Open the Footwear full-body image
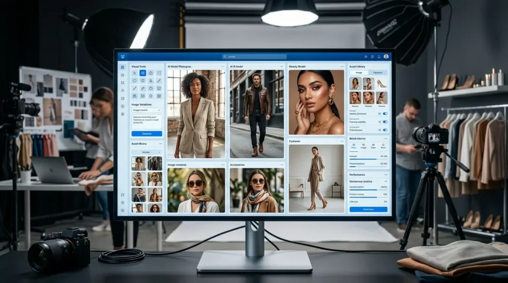Viewport: 508px width, 283px height. point(316,179)
